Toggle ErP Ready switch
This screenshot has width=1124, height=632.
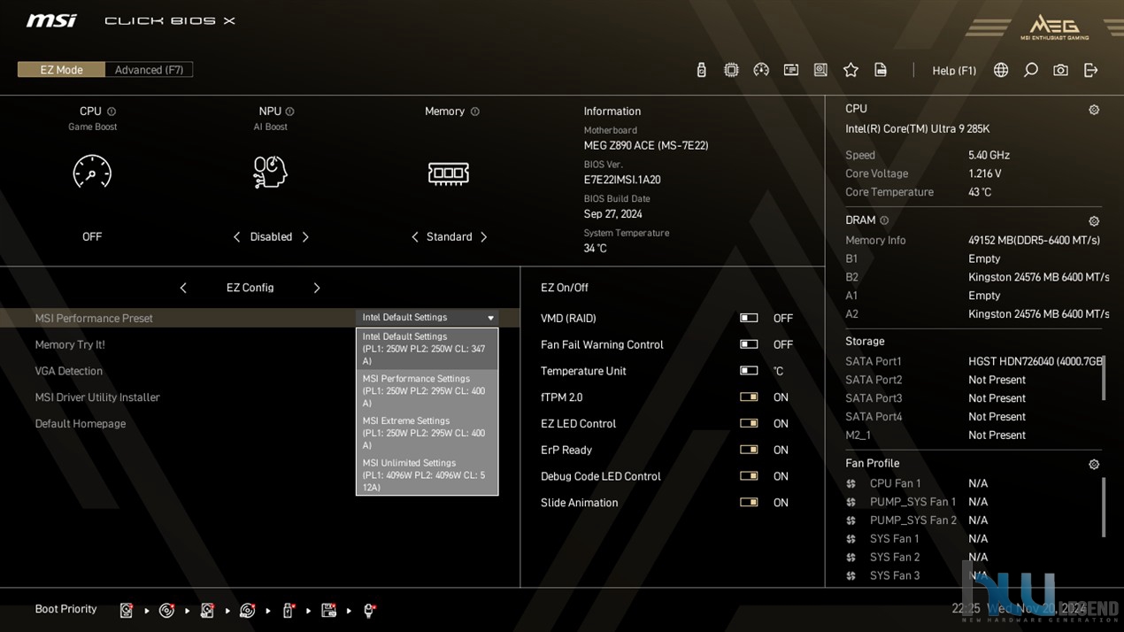coord(749,450)
